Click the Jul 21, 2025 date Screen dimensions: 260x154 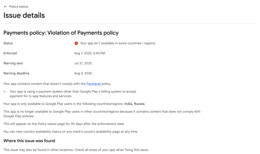83,63
